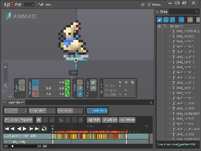Image resolution: width=201 pixels, height=151 pixels.
Task: Click the blue circle icon in Tree toolbar
Action: pos(166,20)
